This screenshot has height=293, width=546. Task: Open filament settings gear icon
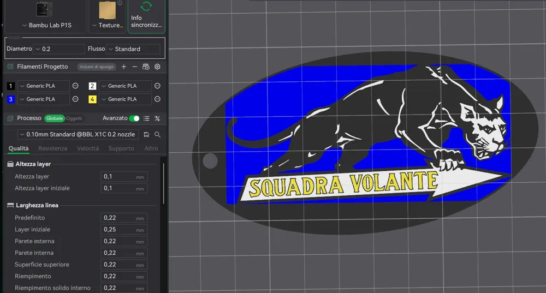click(x=157, y=67)
